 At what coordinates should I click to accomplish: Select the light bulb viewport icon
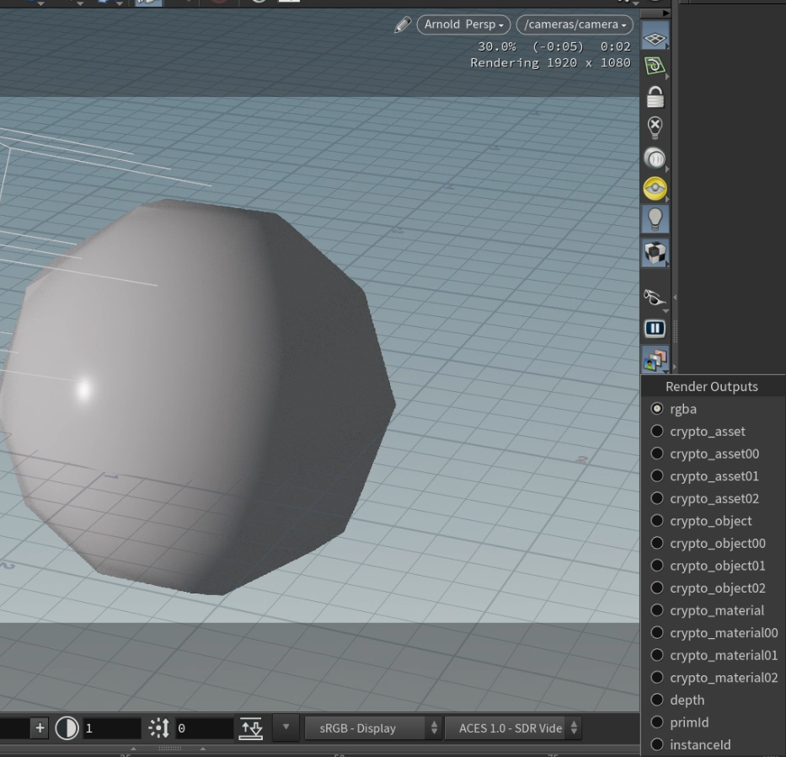655,217
